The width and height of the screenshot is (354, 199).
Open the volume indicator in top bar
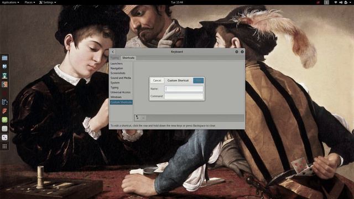(341, 2)
